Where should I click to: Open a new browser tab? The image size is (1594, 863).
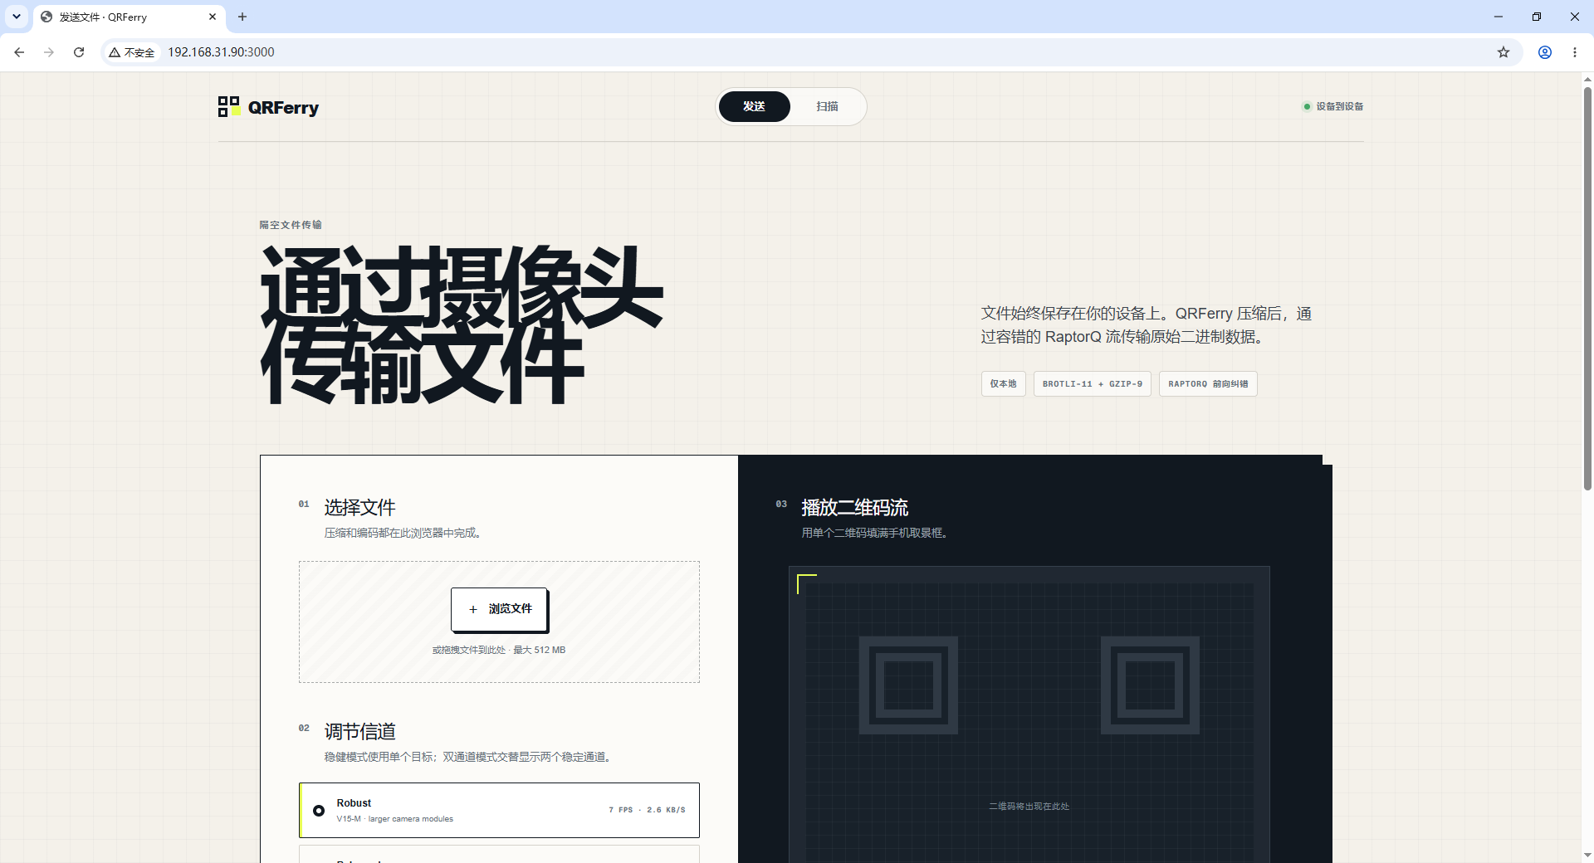coord(242,17)
